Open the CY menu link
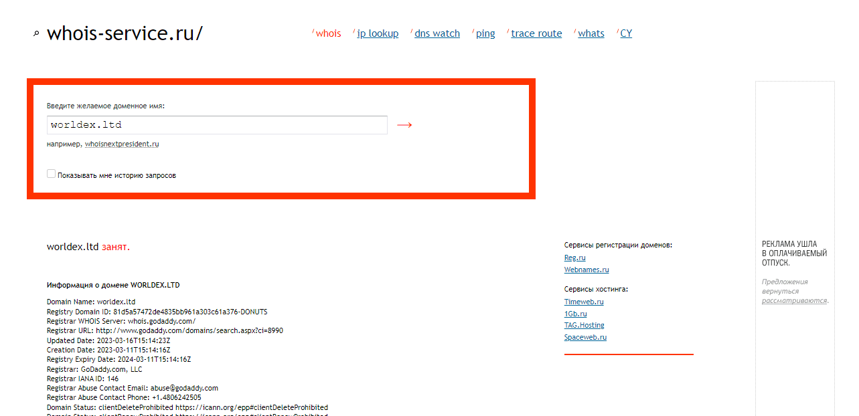The height and width of the screenshot is (416, 859). click(x=626, y=33)
